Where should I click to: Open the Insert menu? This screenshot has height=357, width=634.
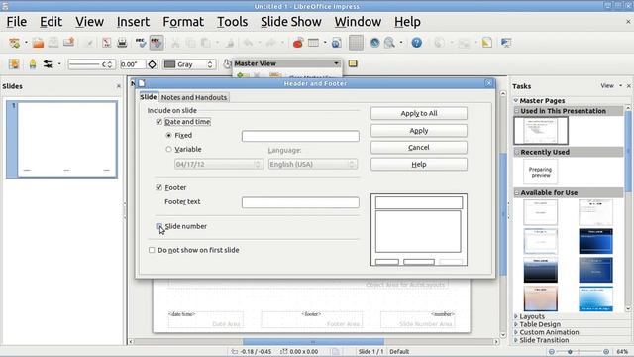coord(133,22)
